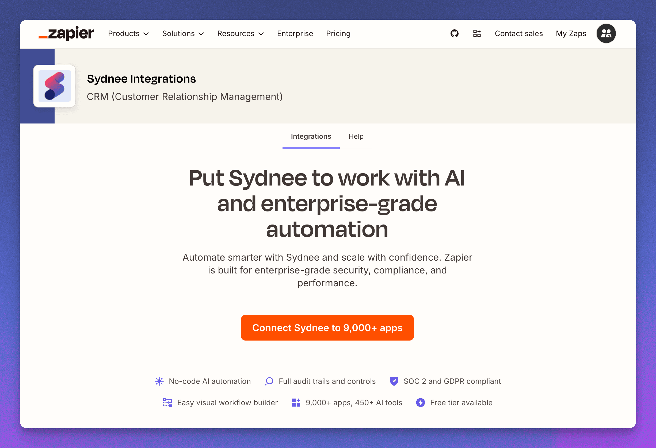Screen dimensions: 656x448
Task: Go to My Zaps
Action: click(x=571, y=34)
